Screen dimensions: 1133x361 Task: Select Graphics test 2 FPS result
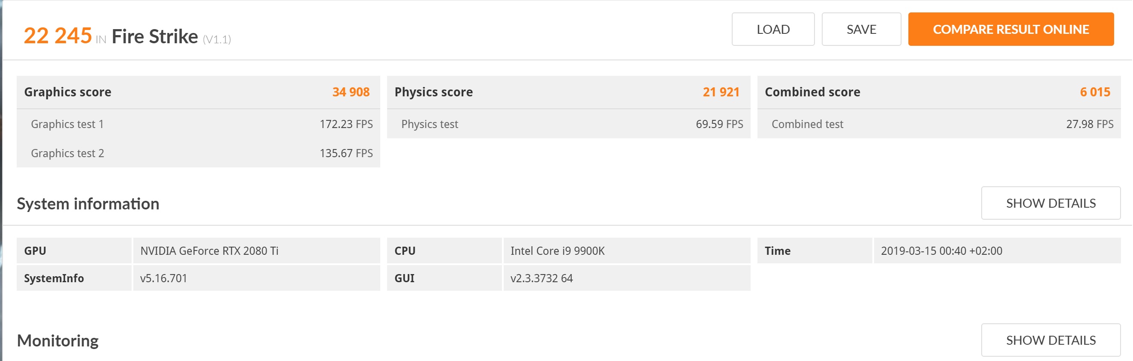point(346,153)
